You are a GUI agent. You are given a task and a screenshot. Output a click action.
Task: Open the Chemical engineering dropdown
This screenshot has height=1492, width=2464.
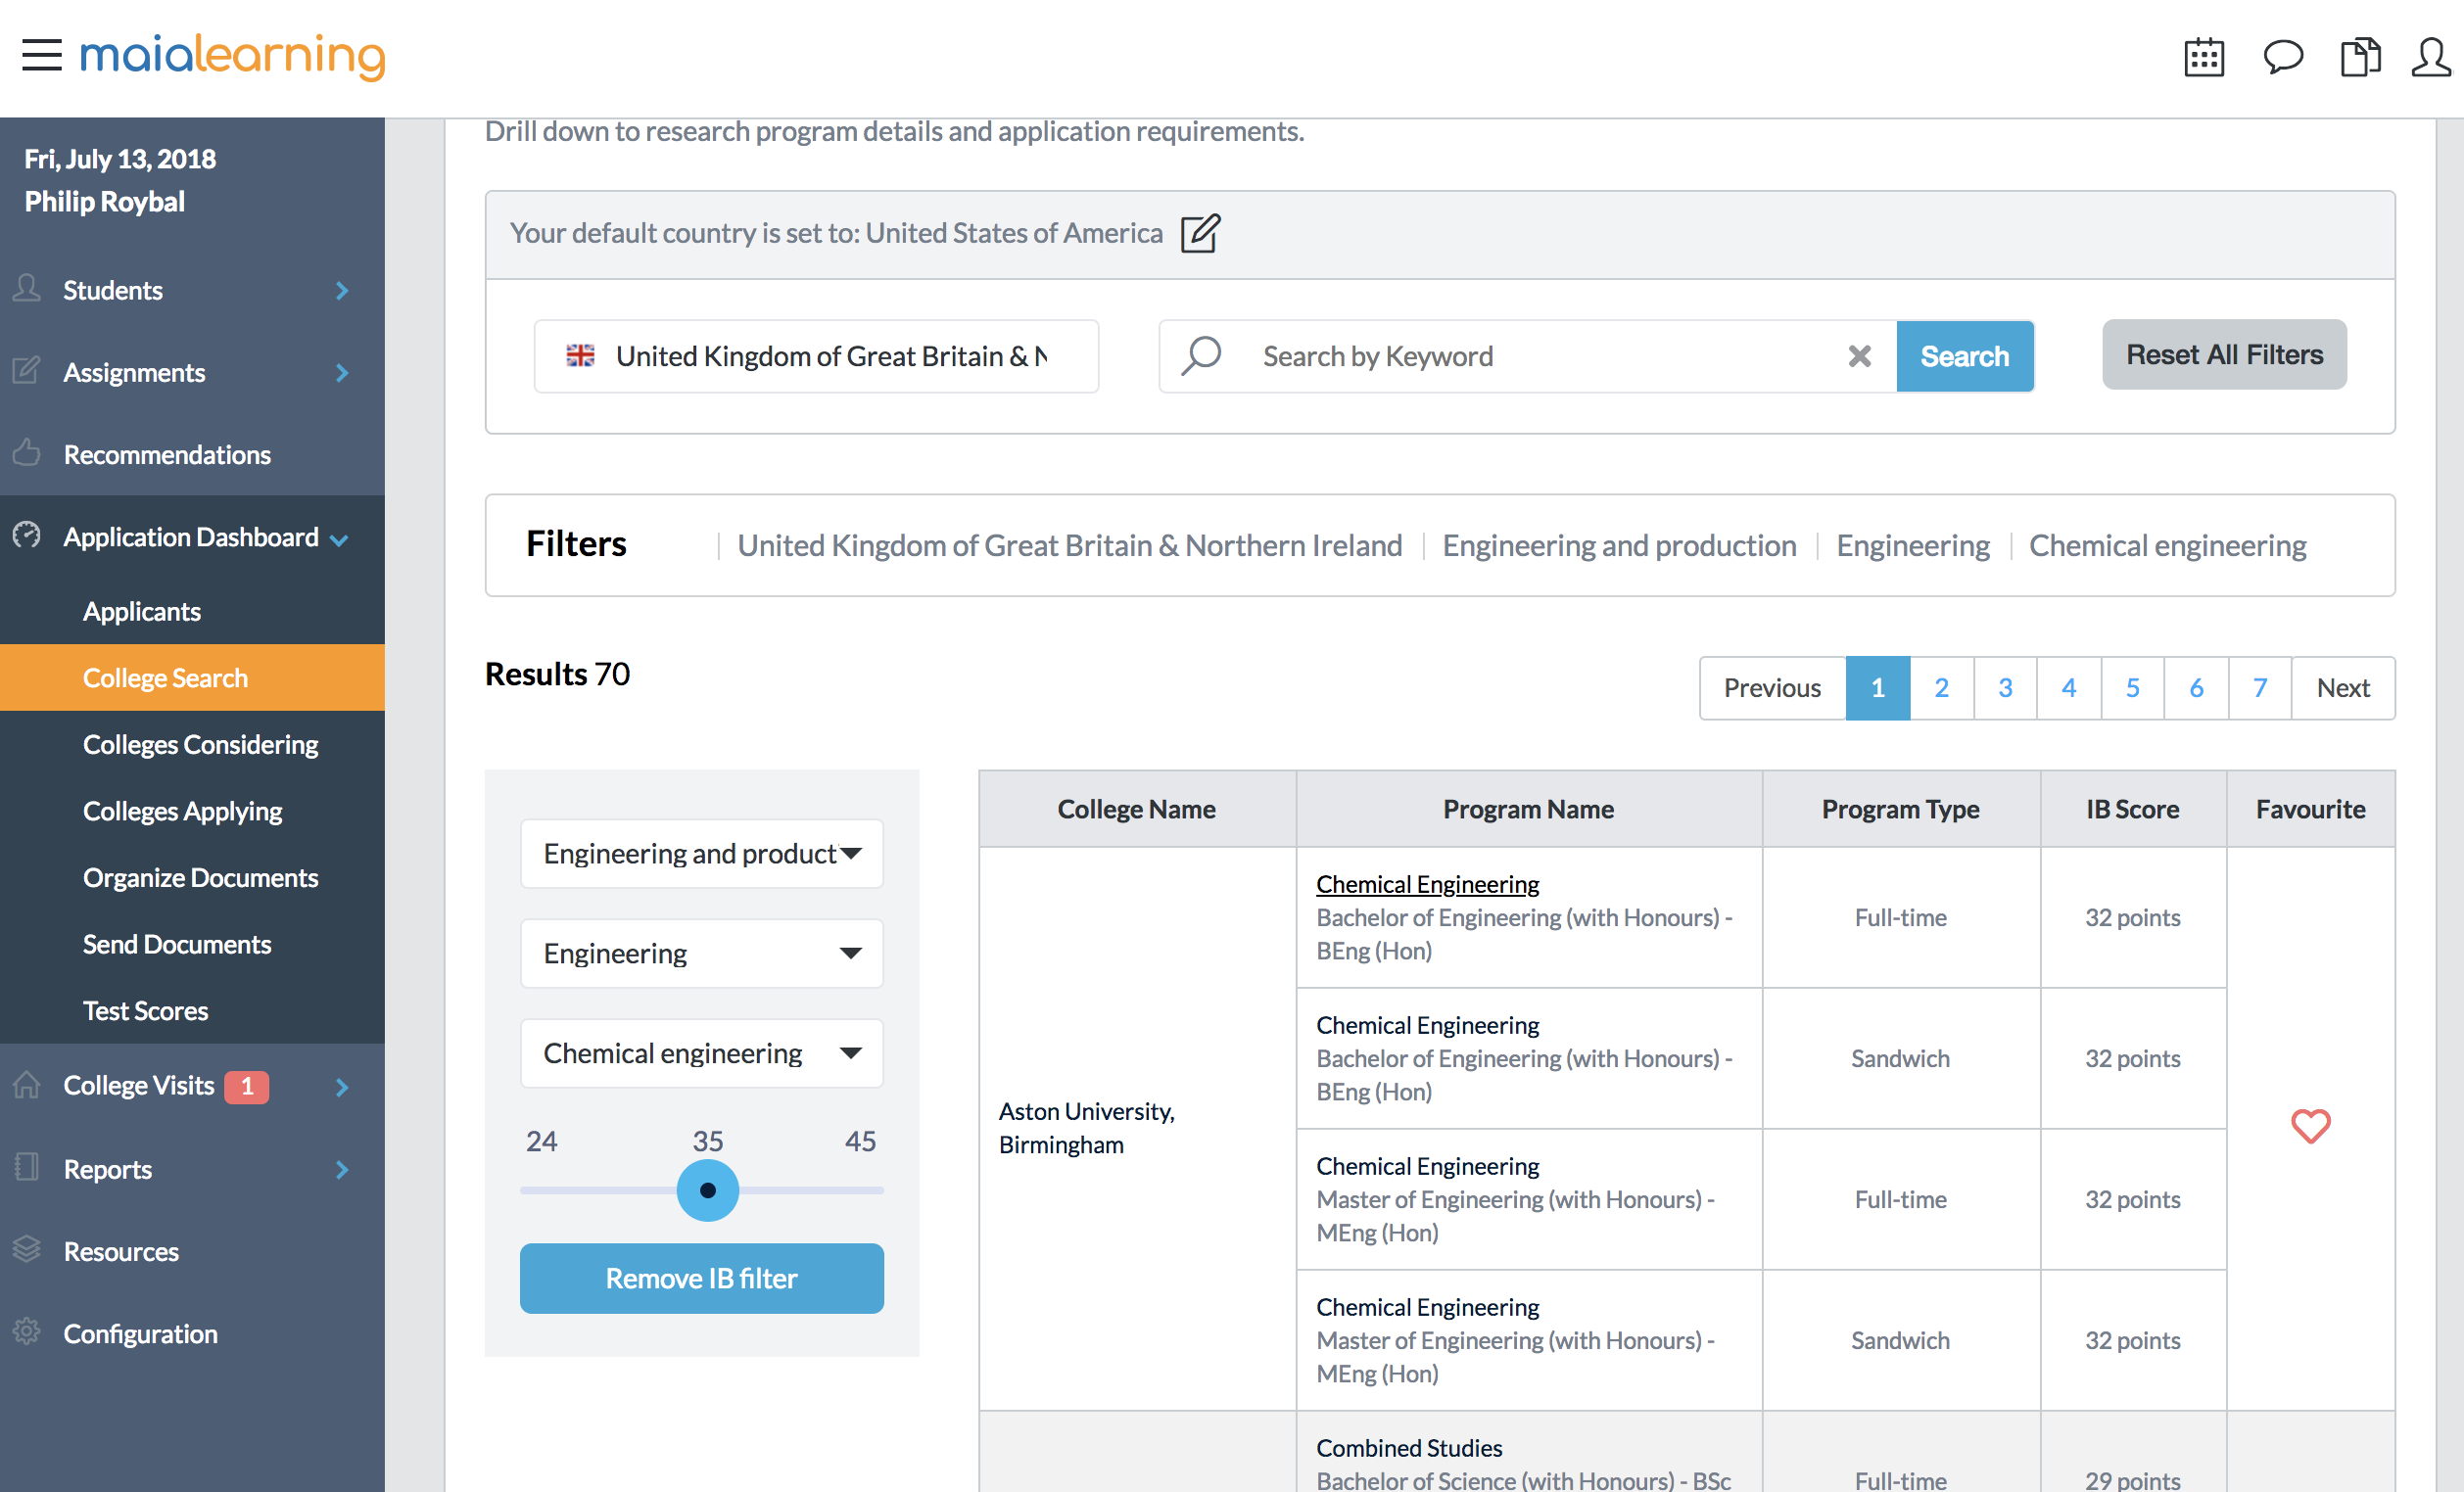tap(702, 1053)
